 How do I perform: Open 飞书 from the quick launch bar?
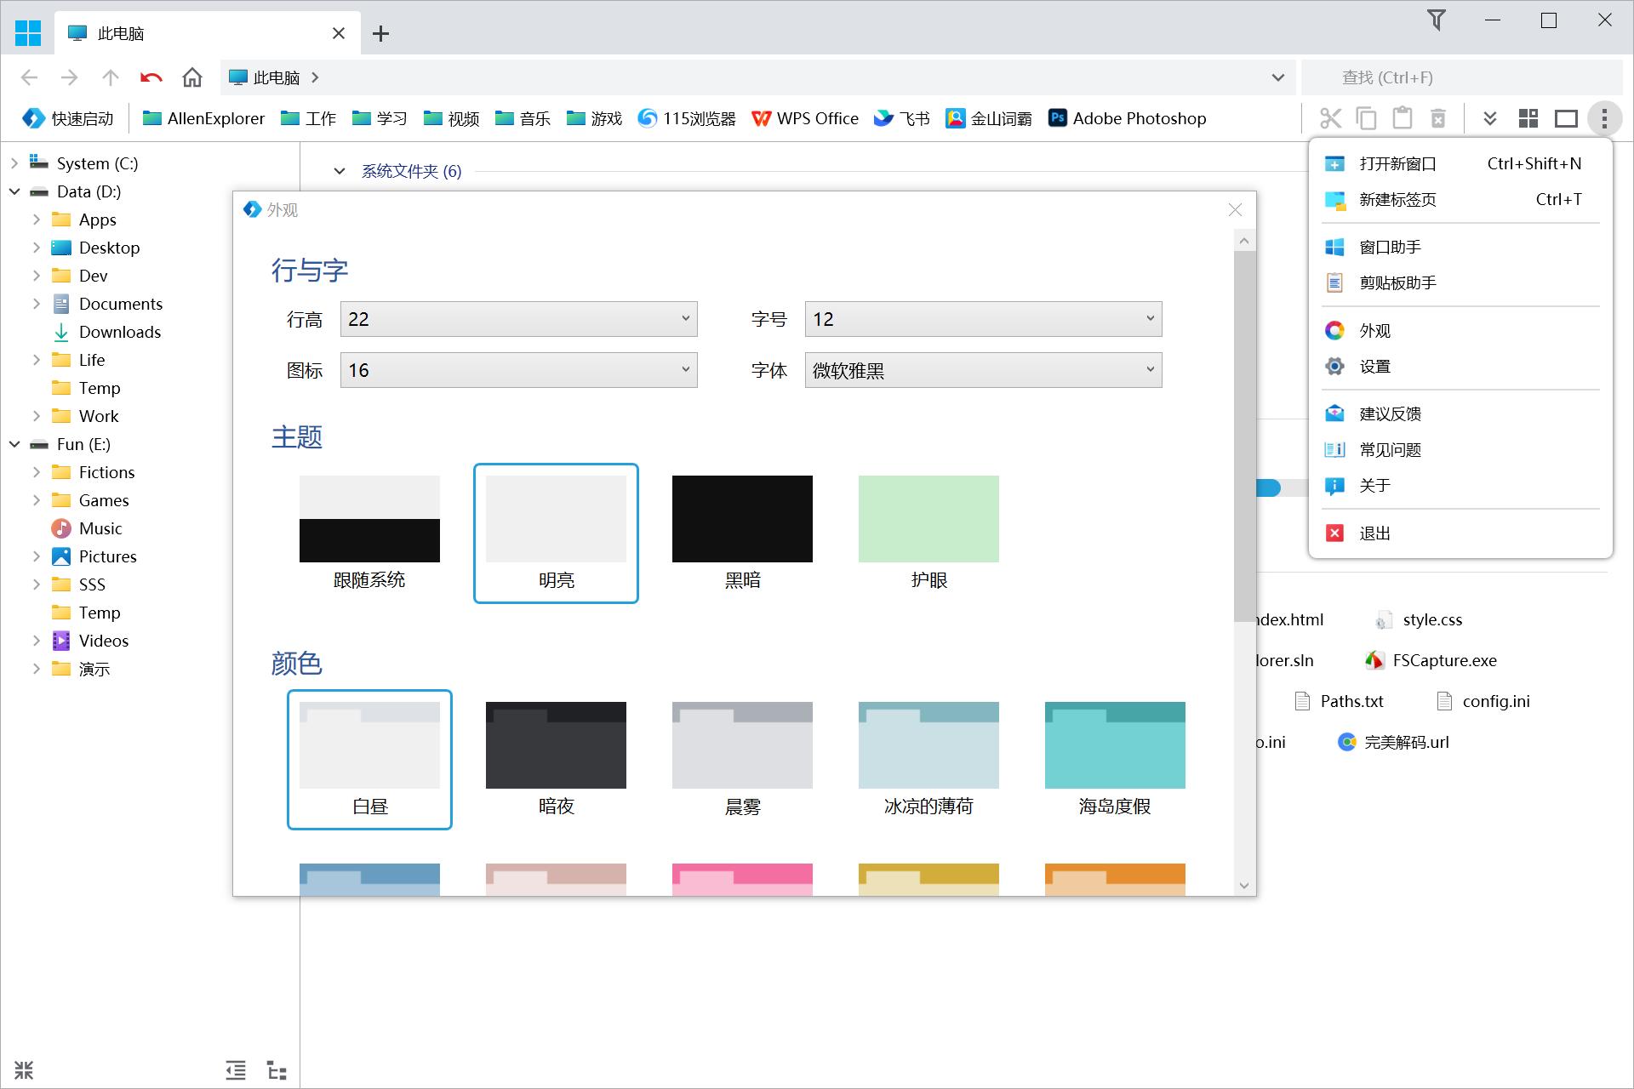coord(901,118)
